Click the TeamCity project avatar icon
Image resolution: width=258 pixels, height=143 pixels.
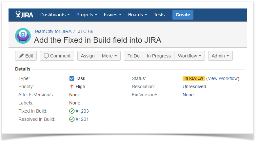point(23,36)
